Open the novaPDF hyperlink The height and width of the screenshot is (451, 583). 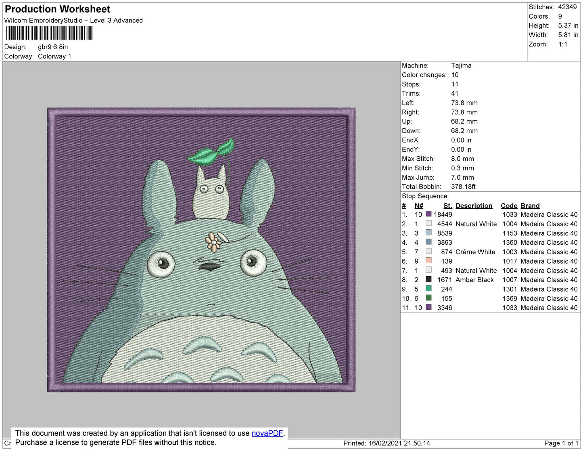[x=267, y=433]
